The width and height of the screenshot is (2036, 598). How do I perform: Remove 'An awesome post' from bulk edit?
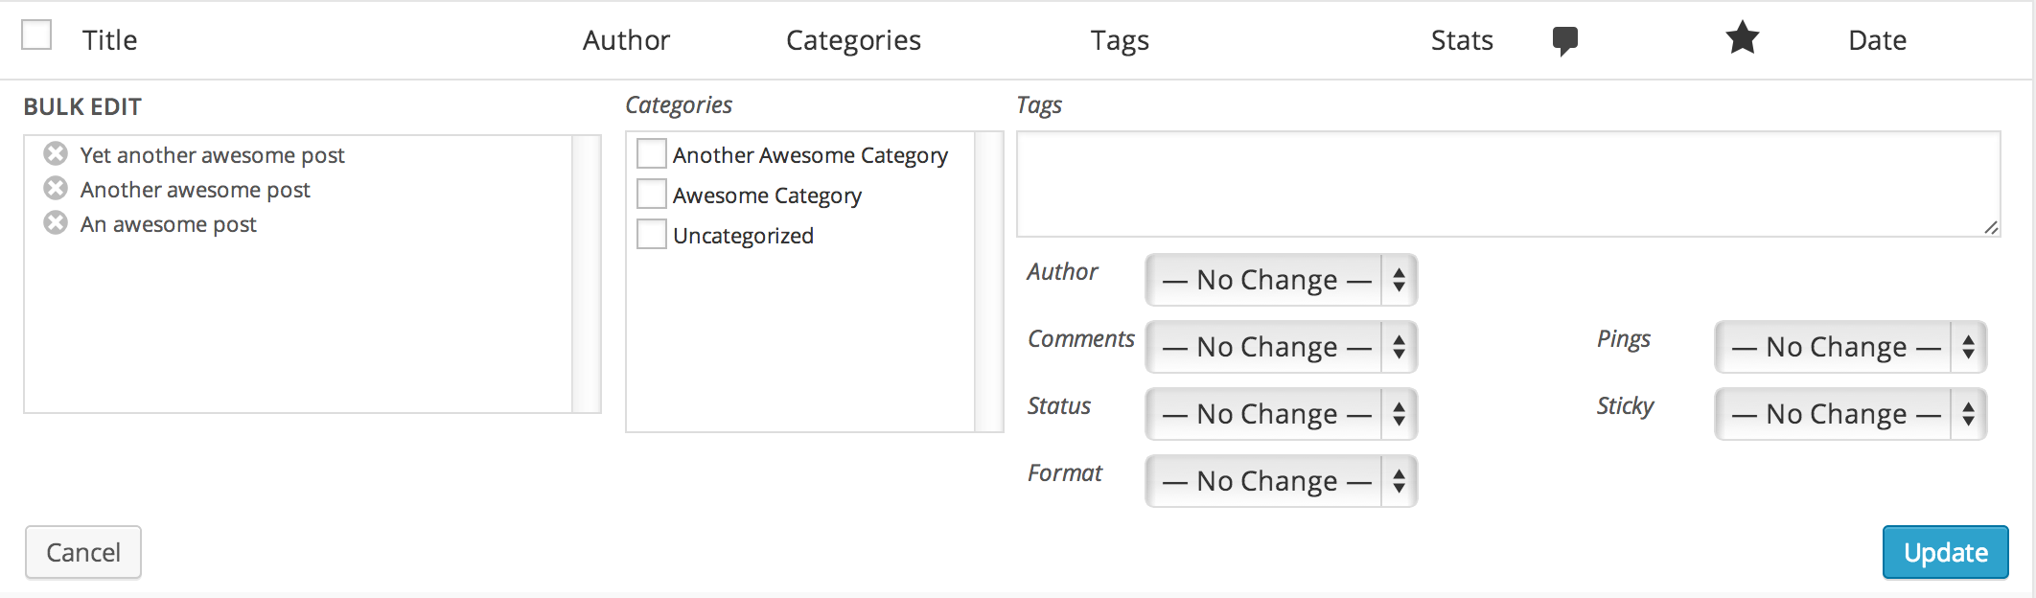click(x=56, y=222)
